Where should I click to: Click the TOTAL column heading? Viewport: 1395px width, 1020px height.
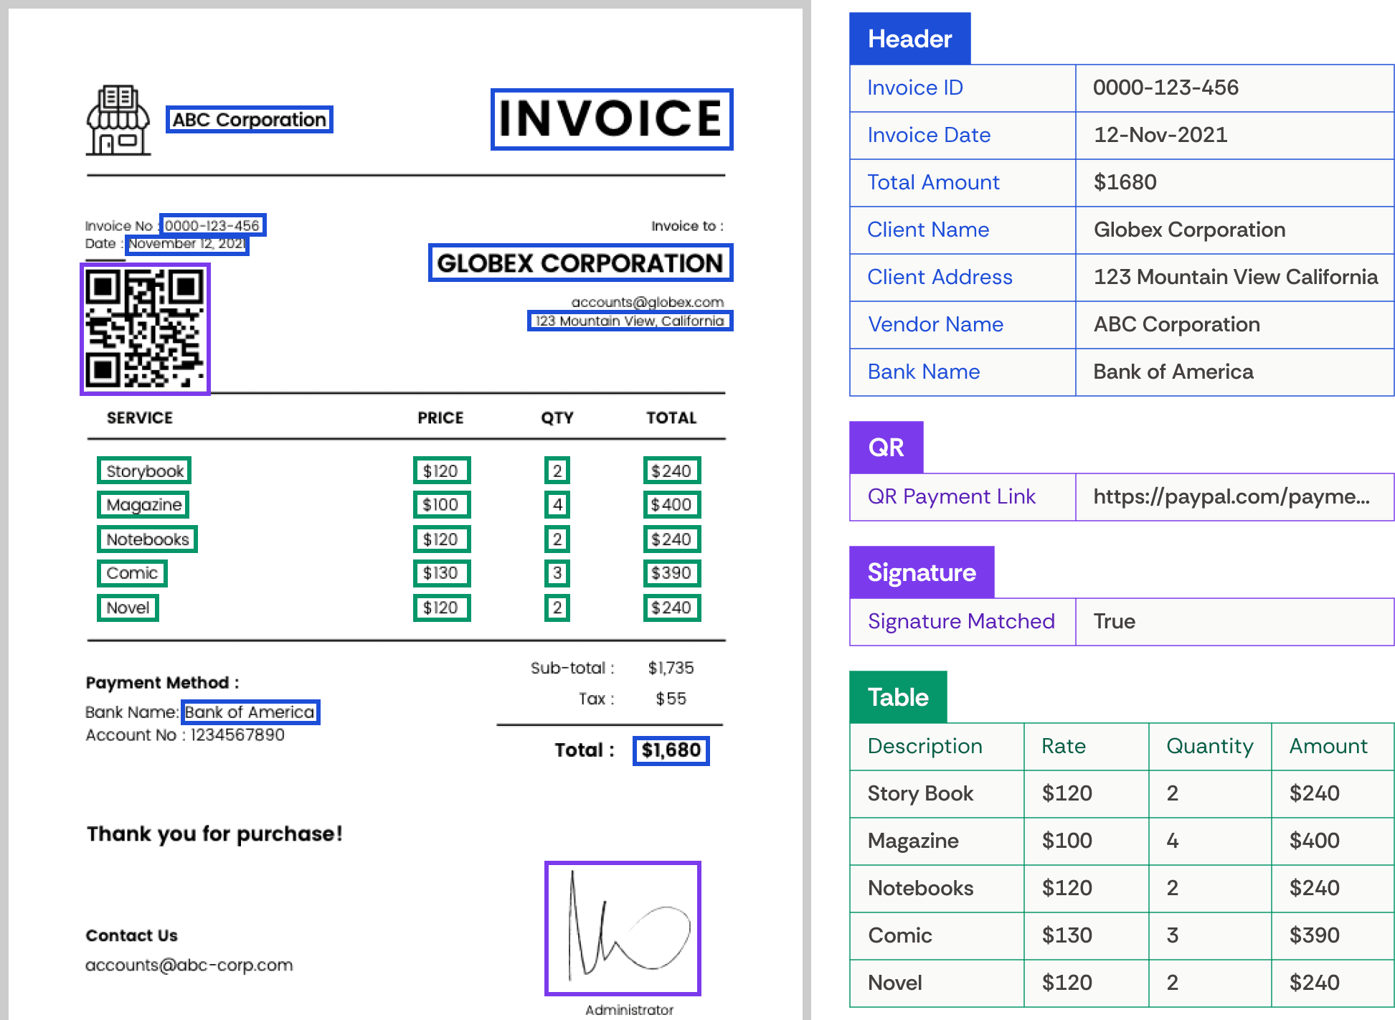point(671,418)
